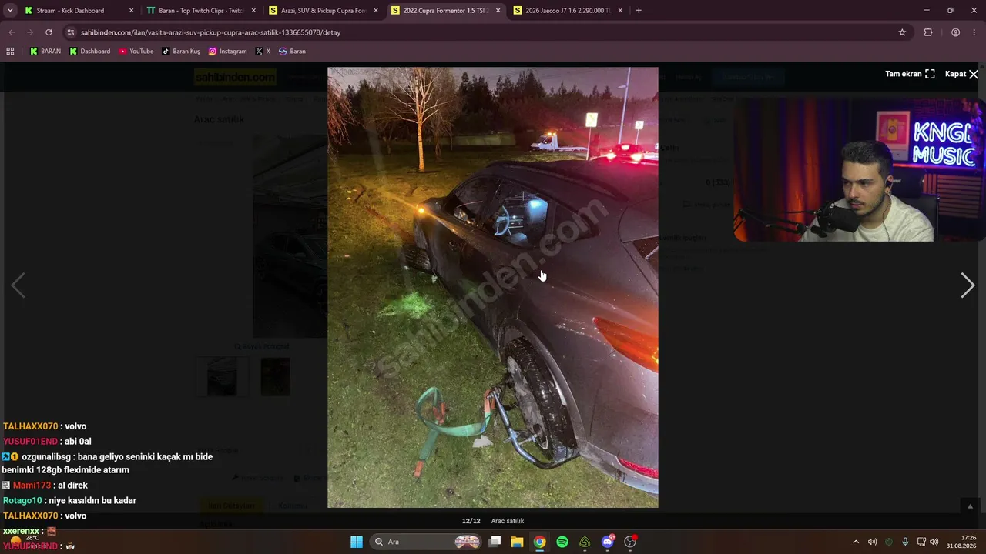Open Task View from the taskbar
Image resolution: width=986 pixels, height=554 pixels.
pos(495,542)
